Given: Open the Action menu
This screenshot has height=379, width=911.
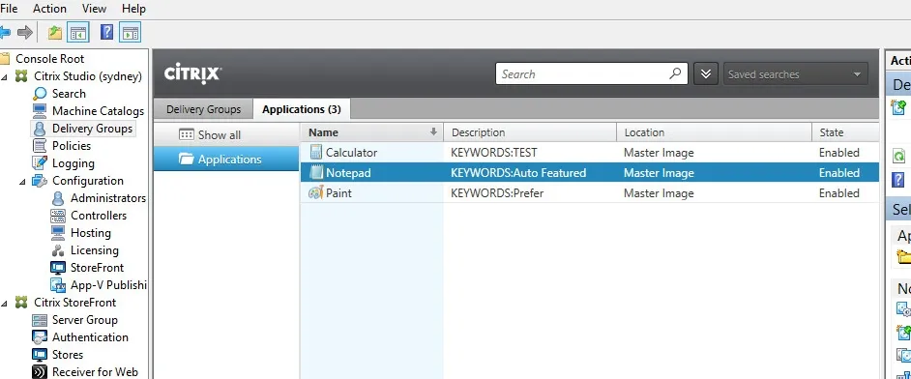Looking at the screenshot, I should (x=49, y=9).
